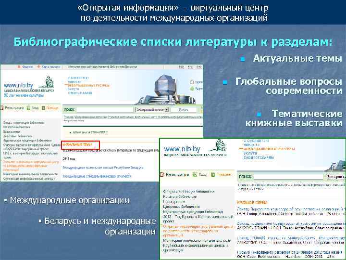
Task: Open Издательская продукция библиотеки in lower sidebar
Action: (x=193, y=212)
